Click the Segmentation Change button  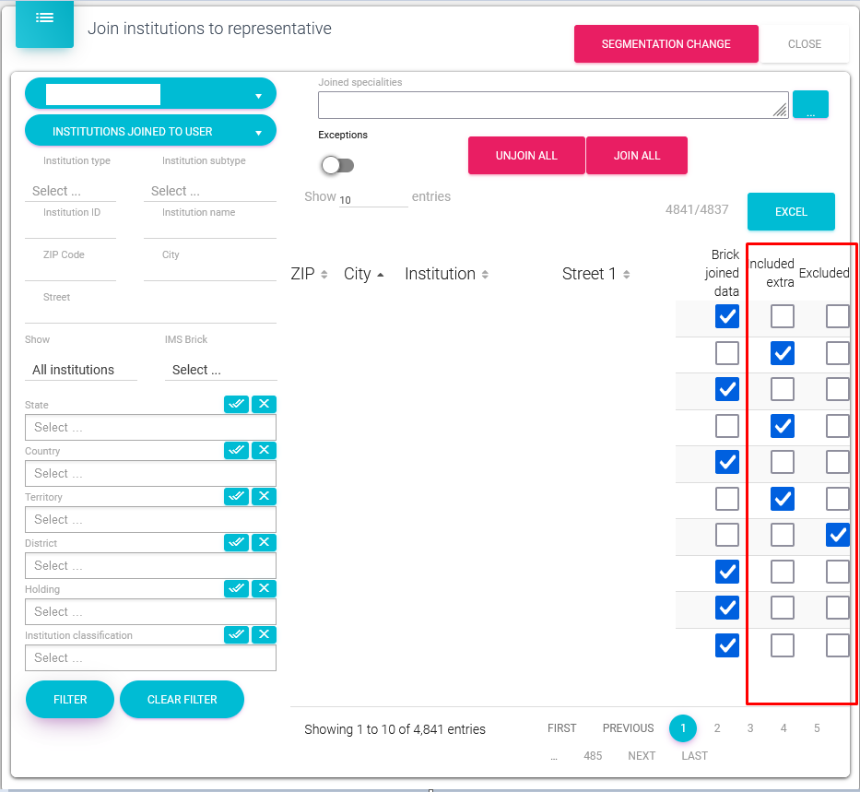coord(666,43)
